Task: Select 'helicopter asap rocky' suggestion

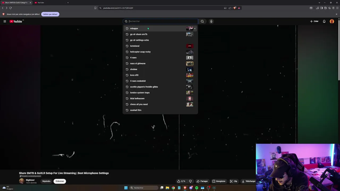Action: (160, 52)
